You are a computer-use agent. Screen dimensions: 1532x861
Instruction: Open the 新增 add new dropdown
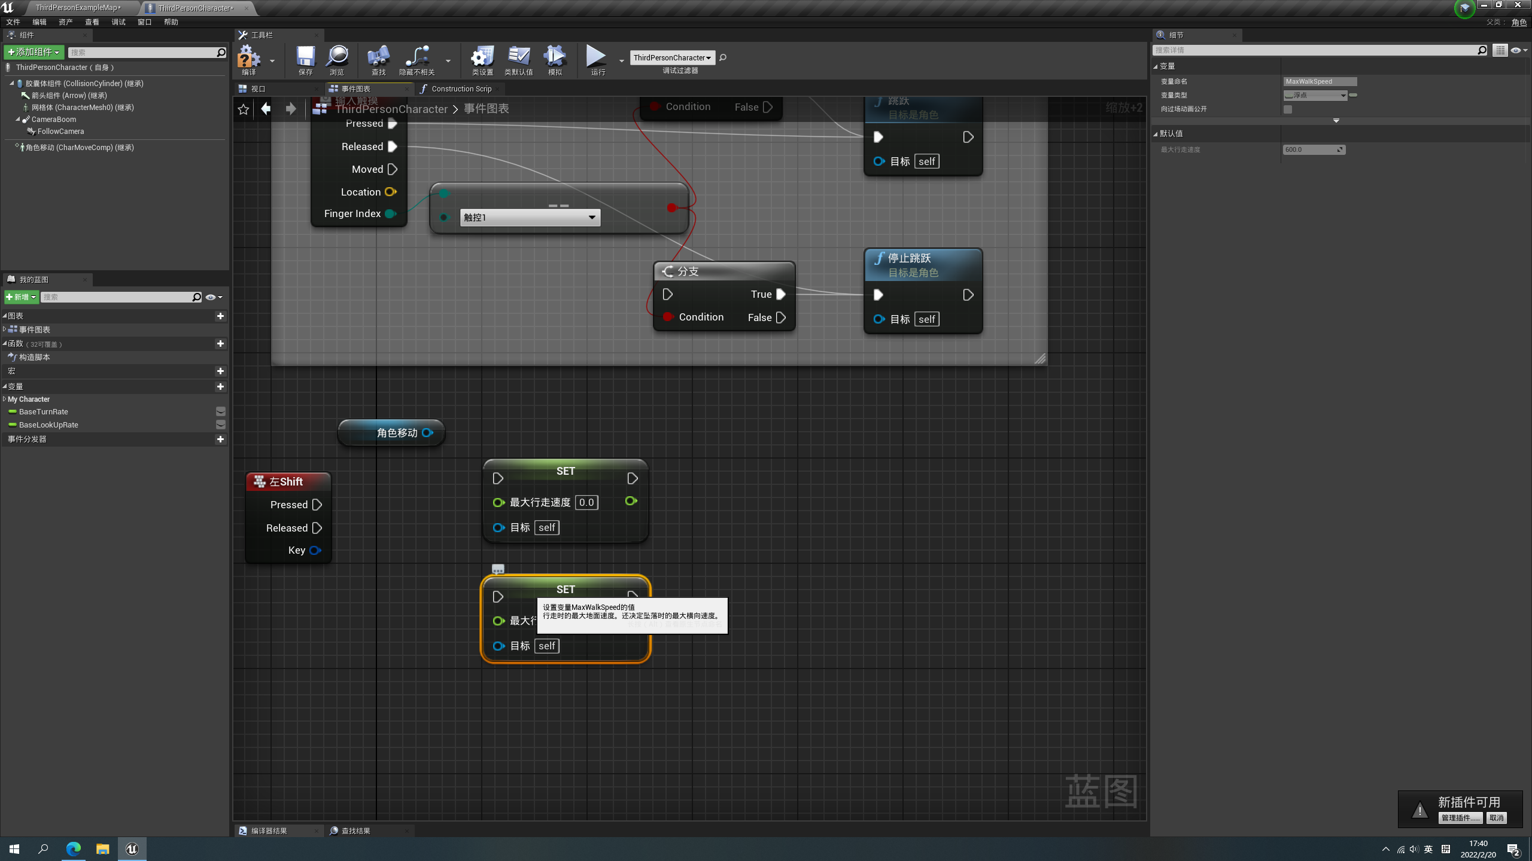[x=22, y=297]
